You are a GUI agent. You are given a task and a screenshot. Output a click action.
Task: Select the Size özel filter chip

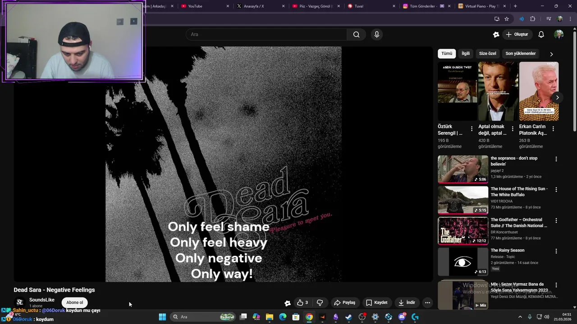[x=487, y=54]
